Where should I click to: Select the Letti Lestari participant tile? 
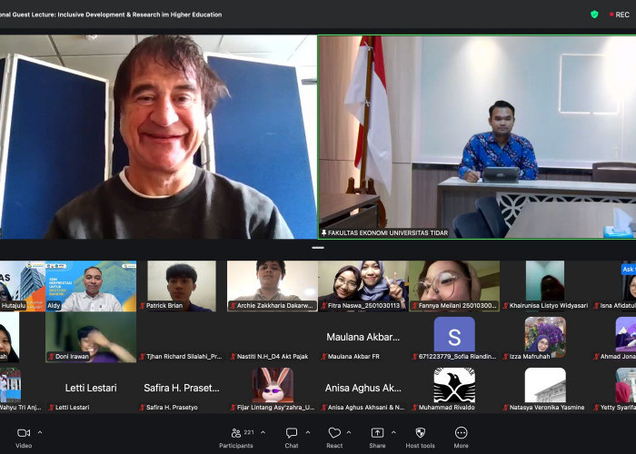91,388
